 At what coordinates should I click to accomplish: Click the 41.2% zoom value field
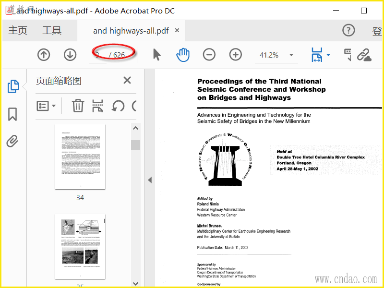click(x=269, y=55)
